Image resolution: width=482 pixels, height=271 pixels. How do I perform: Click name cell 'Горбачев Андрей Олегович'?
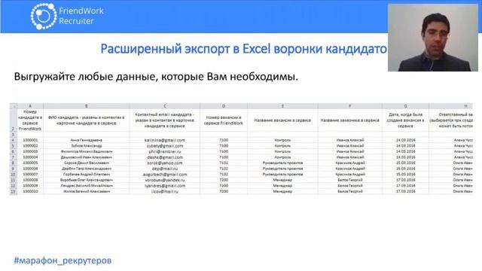[87, 174]
